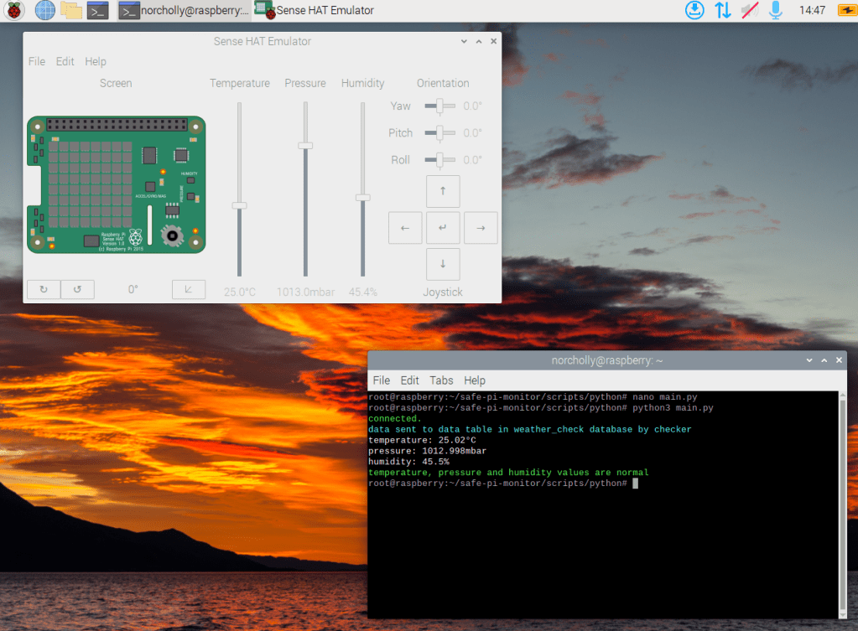
Task: Click the screen orientation reset button
Action: pyautogui.click(x=189, y=290)
